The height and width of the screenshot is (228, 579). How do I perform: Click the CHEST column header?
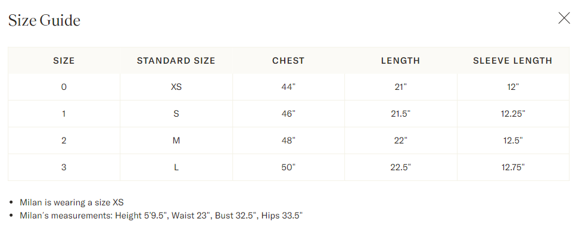point(288,61)
